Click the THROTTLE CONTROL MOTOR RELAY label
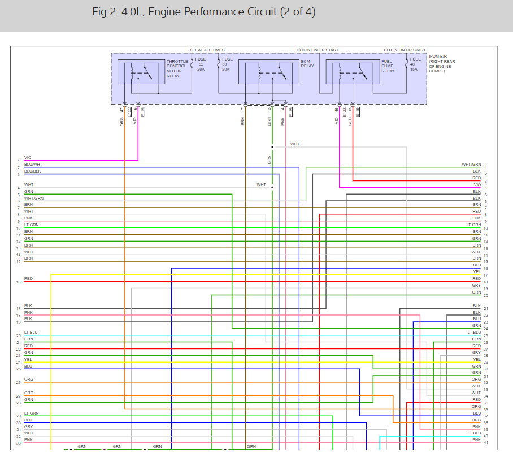Image resolution: width=513 pixels, height=457 pixels. click(177, 68)
